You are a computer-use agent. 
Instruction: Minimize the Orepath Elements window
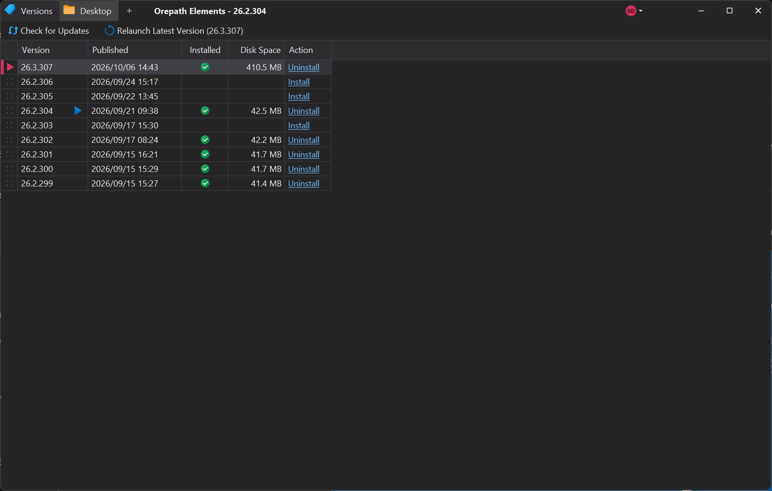coord(701,10)
